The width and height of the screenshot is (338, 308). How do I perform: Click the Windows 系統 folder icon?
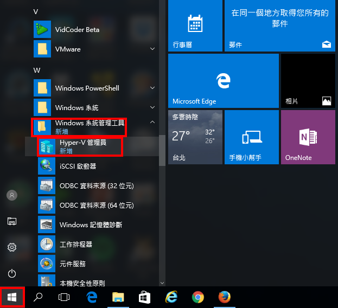coord(42,107)
